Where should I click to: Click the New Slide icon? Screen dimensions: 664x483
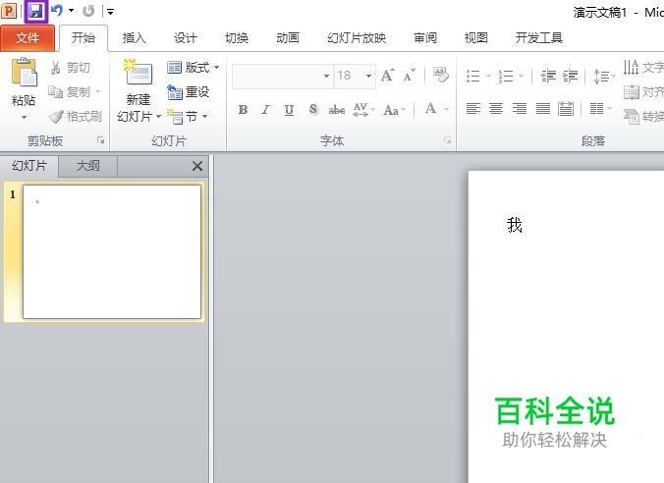138,73
